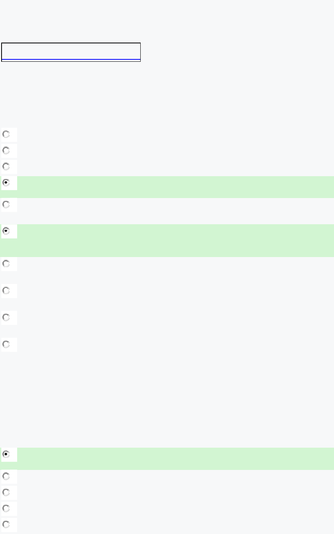Select the second radio button in the bottom group
The width and height of the screenshot is (334, 534).
coord(6,476)
